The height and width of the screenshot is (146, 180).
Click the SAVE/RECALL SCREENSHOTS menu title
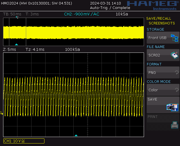tap(161, 21)
